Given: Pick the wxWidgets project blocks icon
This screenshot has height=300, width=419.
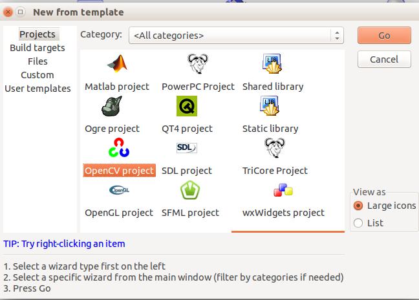Looking at the screenshot, I should click(x=283, y=190).
